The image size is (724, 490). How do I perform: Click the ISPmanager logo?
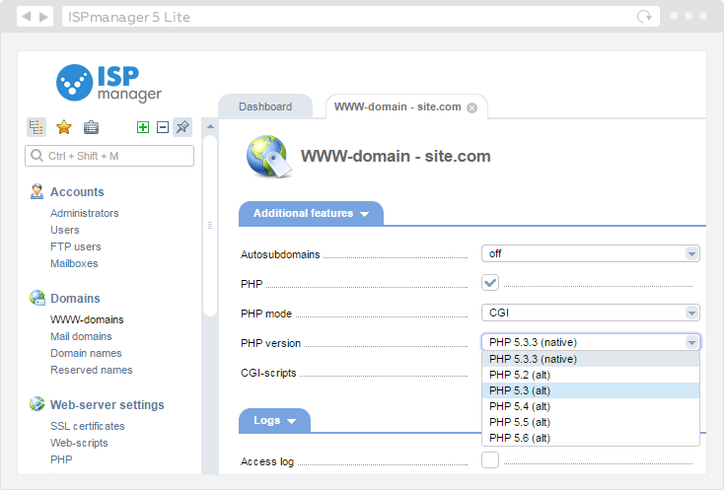pyautogui.click(x=109, y=83)
